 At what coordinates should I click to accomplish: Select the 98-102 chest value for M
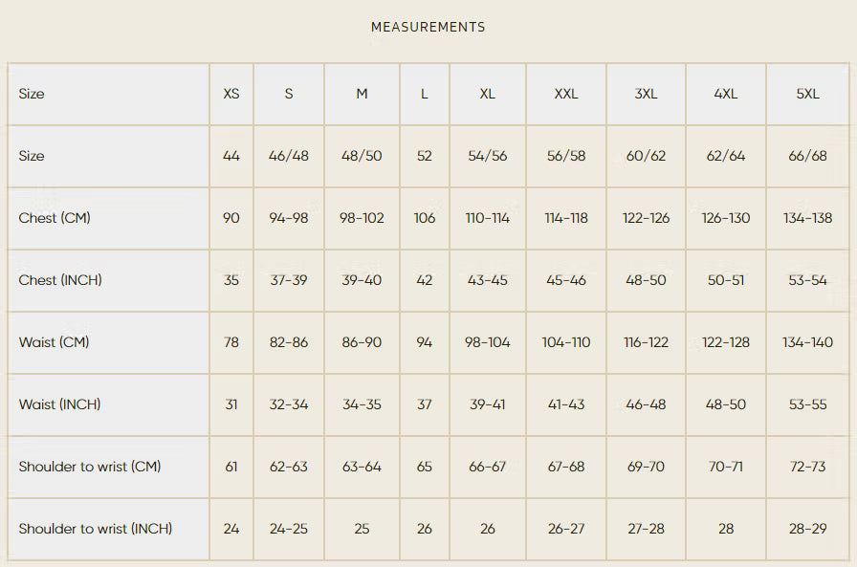click(x=362, y=218)
